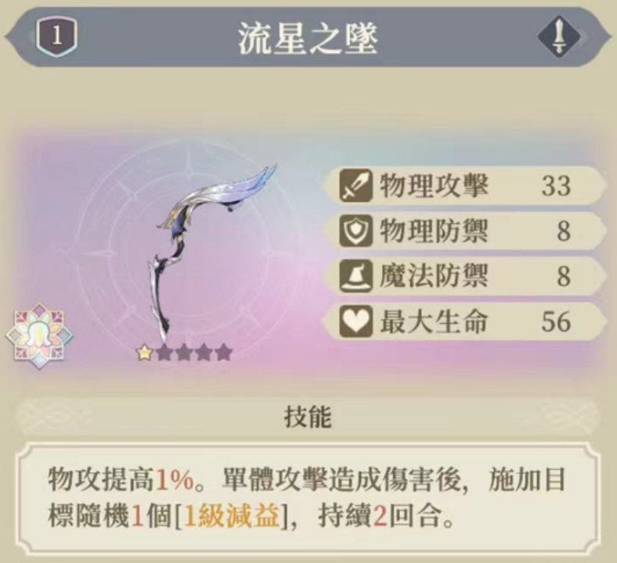The width and height of the screenshot is (617, 563).
Task: Tap the physical attack sword icon
Action: 355,185
